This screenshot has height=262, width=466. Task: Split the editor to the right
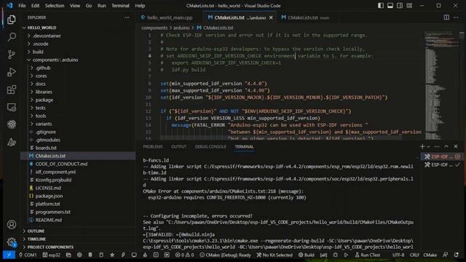446,17
